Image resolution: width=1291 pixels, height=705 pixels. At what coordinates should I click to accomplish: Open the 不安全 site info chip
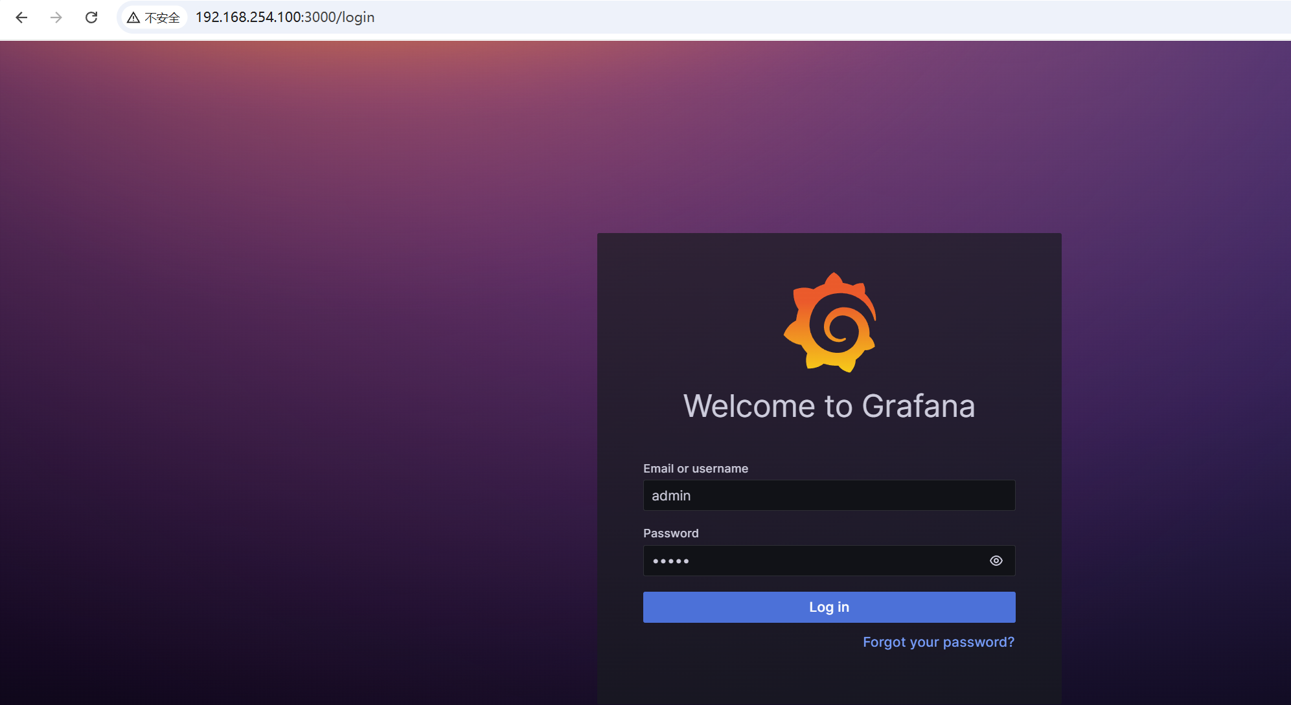pos(154,17)
